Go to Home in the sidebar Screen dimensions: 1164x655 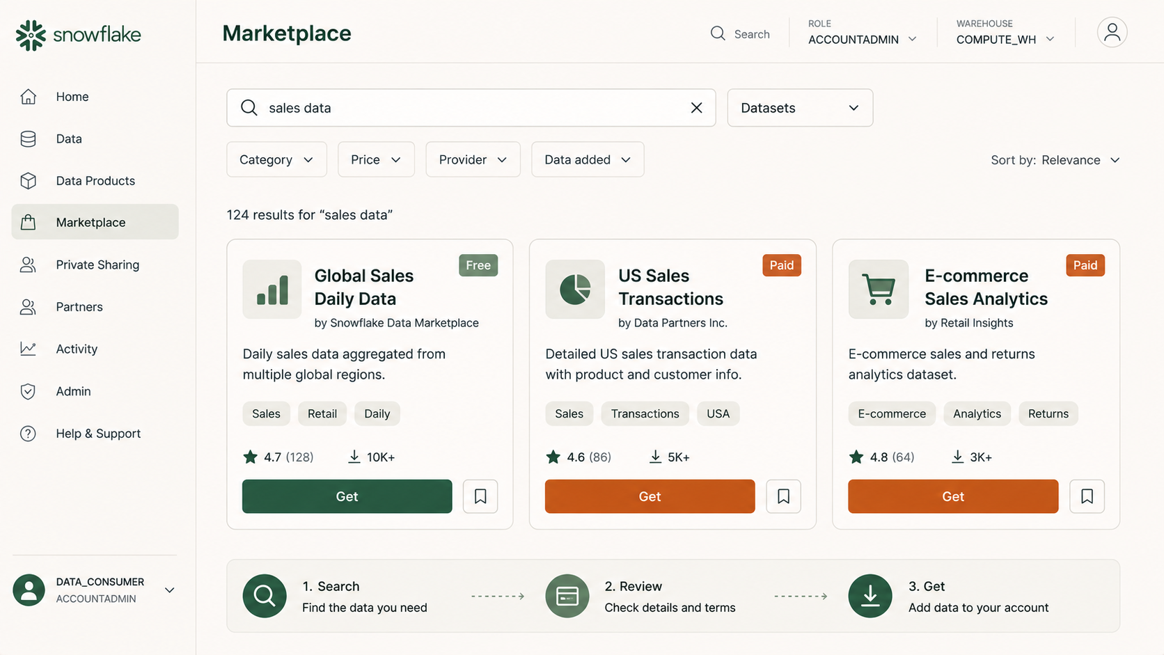(95, 97)
